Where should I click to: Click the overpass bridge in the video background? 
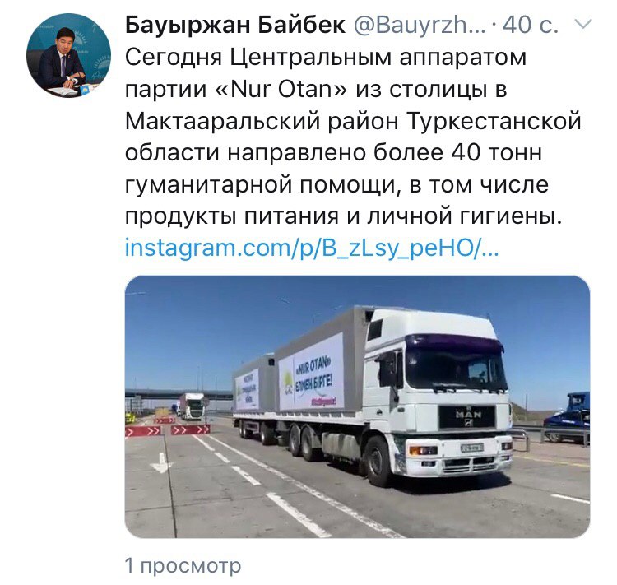pyautogui.click(x=179, y=394)
